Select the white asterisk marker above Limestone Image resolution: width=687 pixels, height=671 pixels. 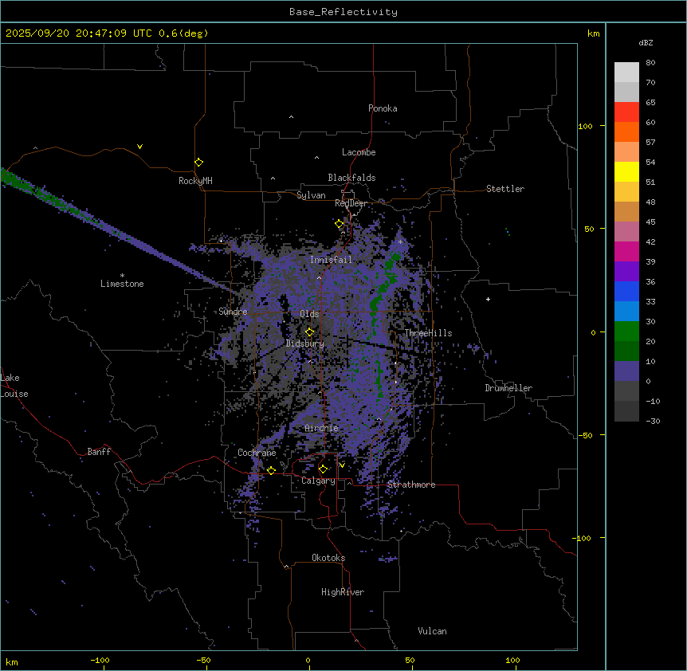122,275
